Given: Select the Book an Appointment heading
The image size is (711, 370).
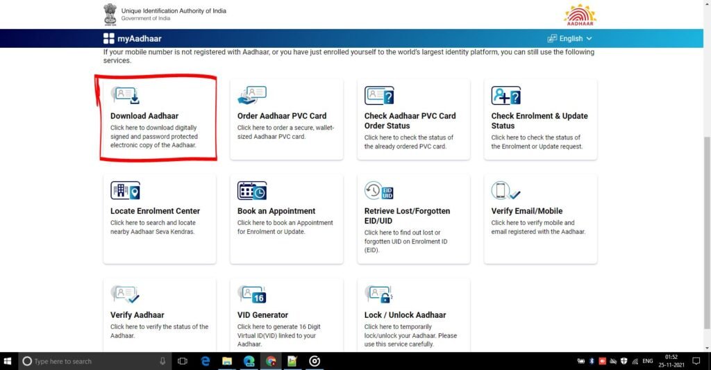Looking at the screenshot, I should (276, 211).
